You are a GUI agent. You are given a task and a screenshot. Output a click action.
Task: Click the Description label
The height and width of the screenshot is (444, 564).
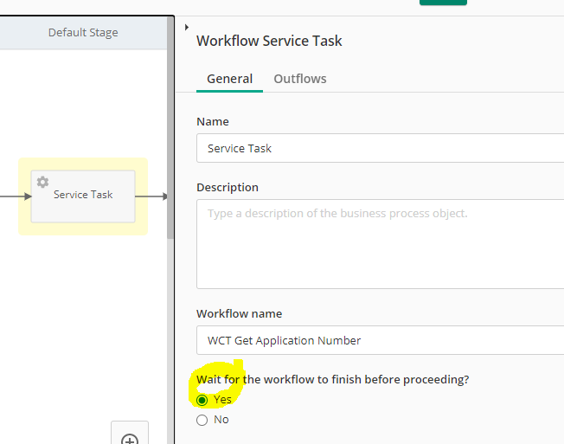[228, 188]
